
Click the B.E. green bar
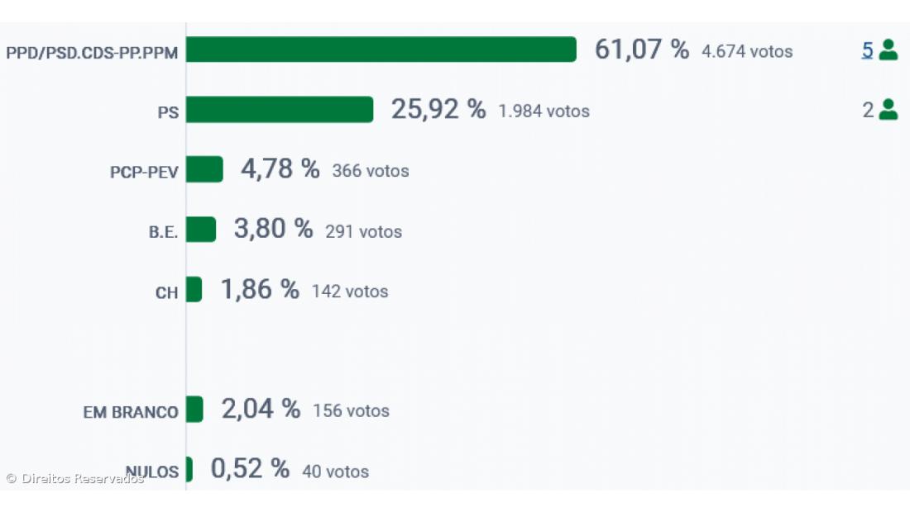201,230
